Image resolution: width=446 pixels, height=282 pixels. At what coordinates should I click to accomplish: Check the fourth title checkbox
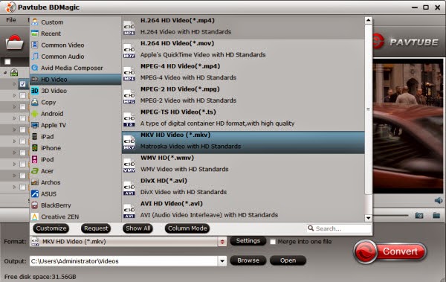click(x=23, y=118)
